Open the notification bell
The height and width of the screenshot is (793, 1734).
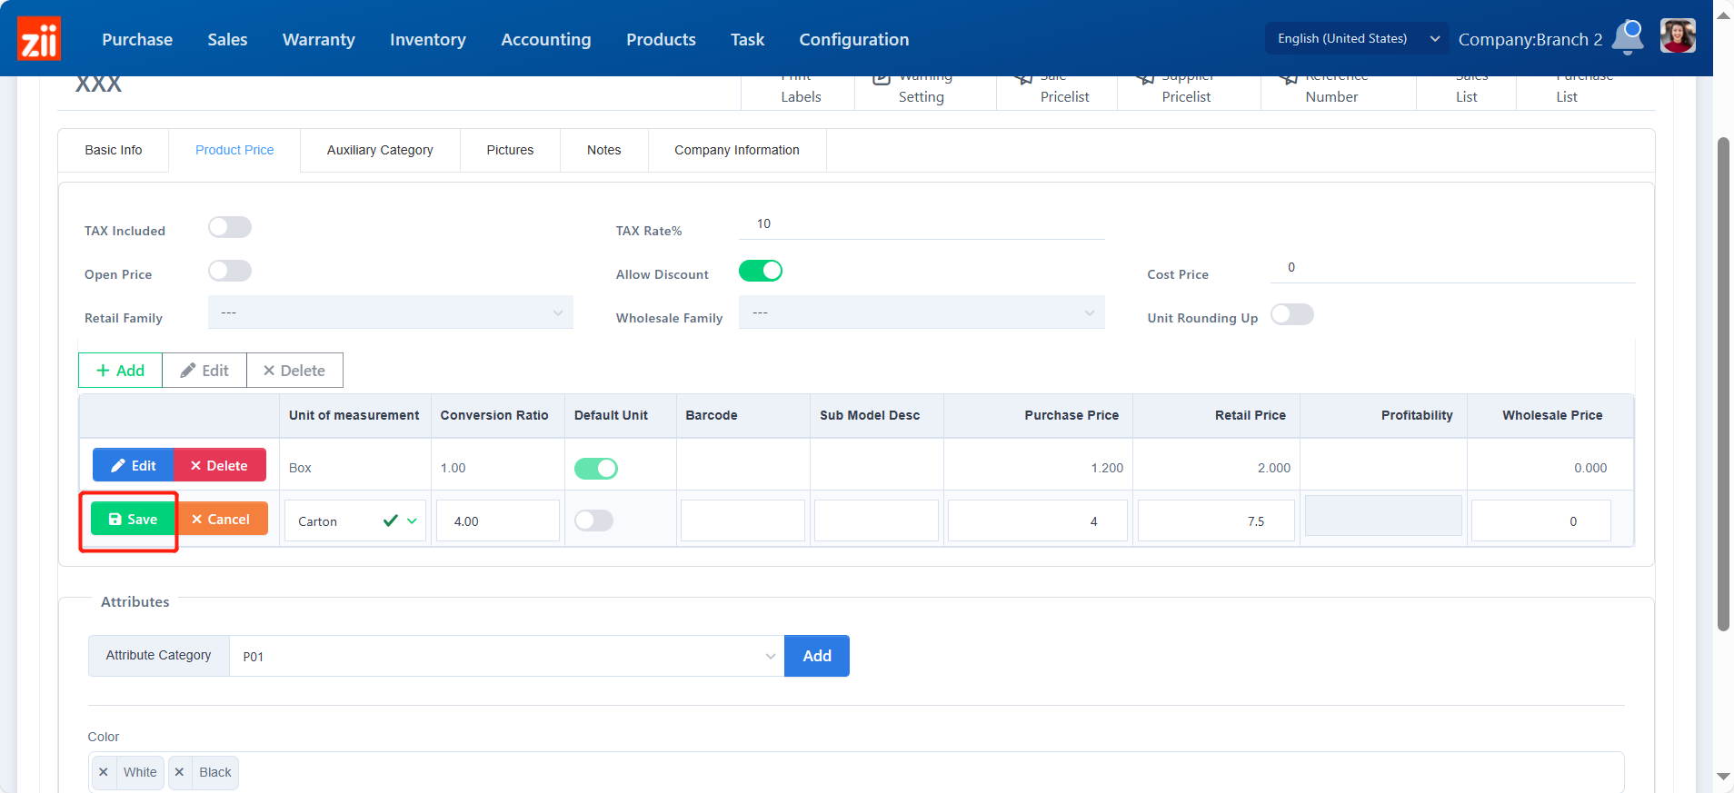pos(1628,37)
